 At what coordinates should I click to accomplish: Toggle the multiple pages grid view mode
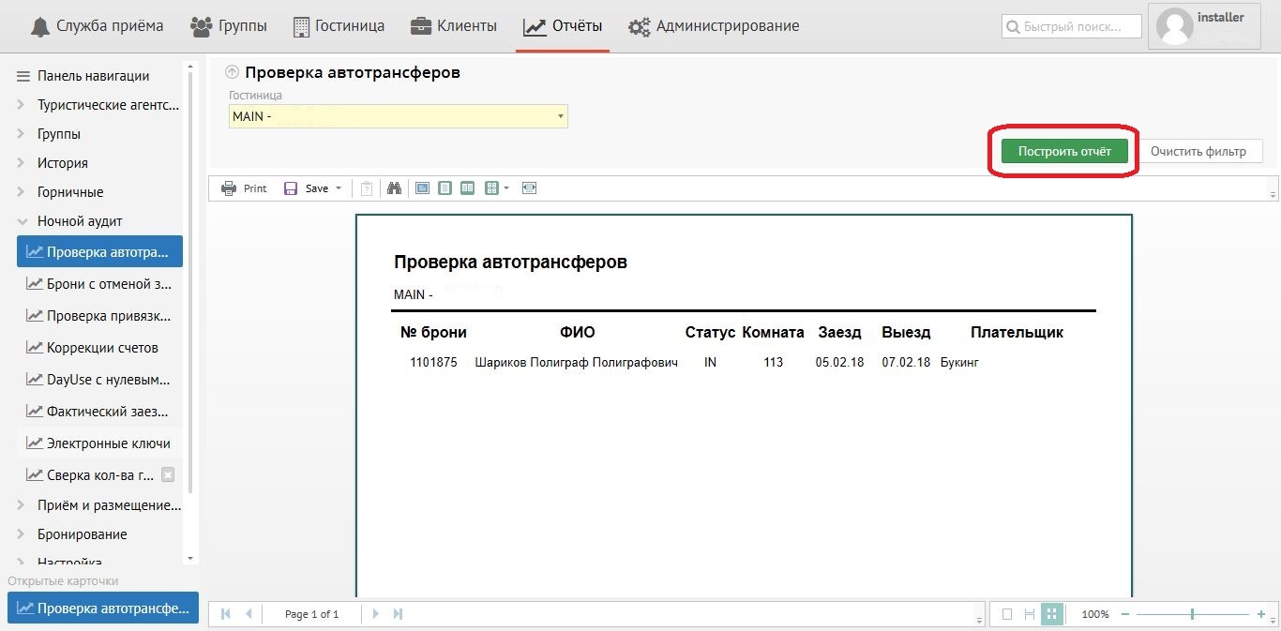pyautogui.click(x=1052, y=614)
